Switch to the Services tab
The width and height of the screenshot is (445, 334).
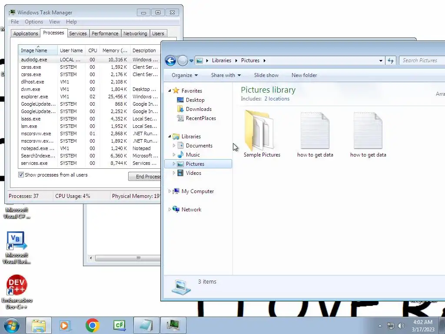tap(78, 33)
